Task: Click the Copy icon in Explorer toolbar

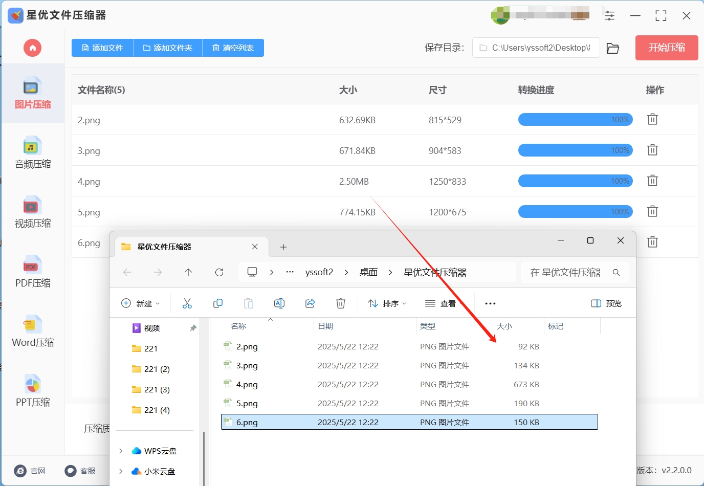Action: coord(218,303)
